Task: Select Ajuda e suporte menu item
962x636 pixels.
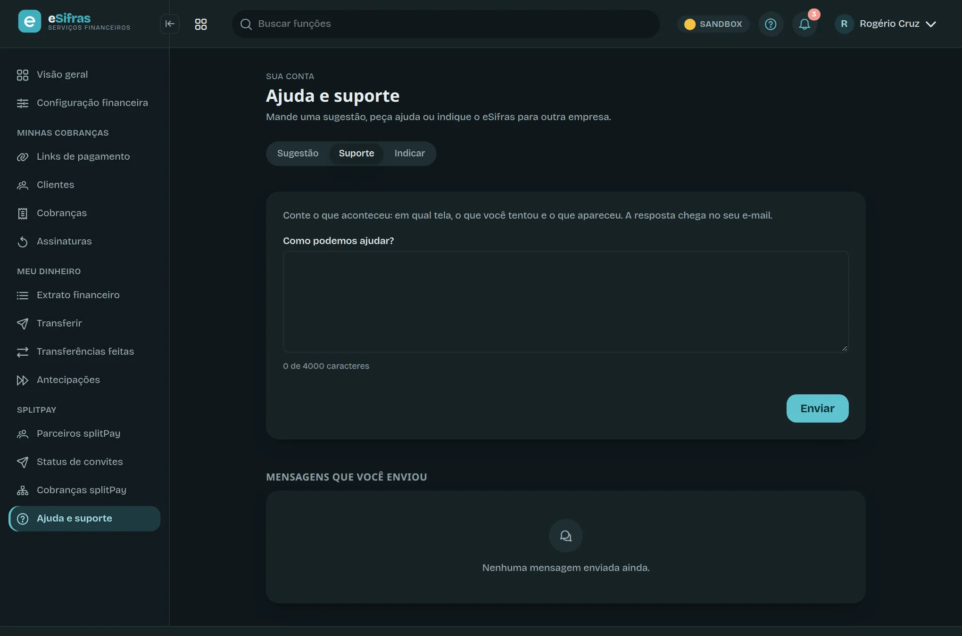Action: click(x=84, y=518)
